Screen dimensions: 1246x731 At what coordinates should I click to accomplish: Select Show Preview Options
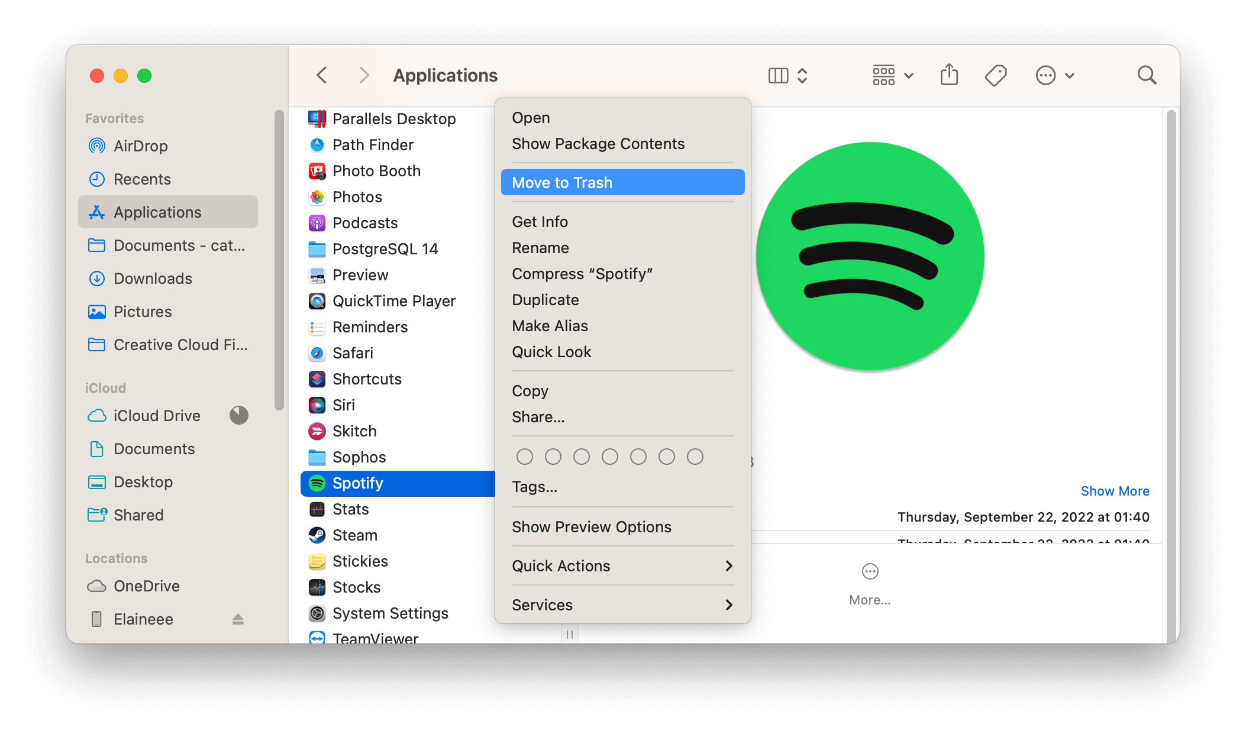[x=622, y=527]
